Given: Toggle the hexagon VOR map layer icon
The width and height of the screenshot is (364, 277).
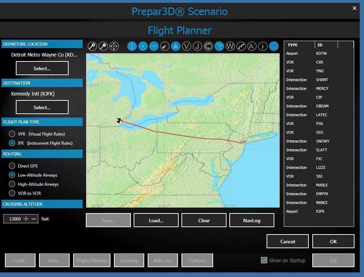Looking at the screenshot, I should (143, 46).
